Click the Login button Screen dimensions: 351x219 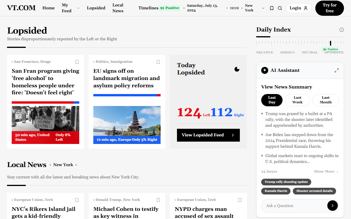(x=299, y=8)
